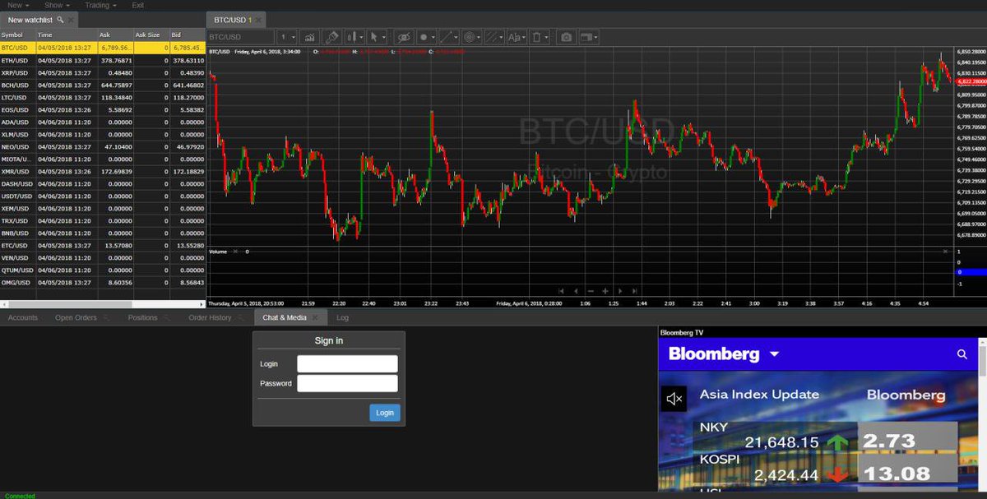Select the paint brush drawing tool

pos(332,37)
